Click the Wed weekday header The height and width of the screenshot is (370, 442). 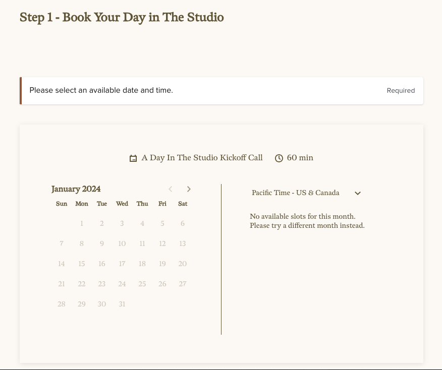(x=122, y=204)
